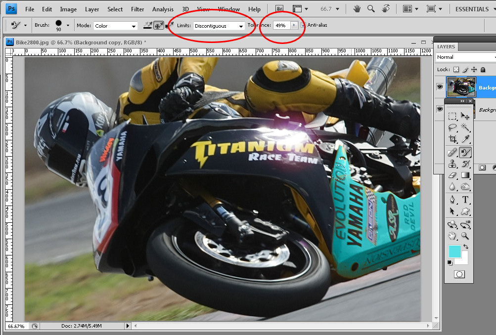Select the Custom Shape tool
The height and width of the screenshot is (335, 496).
tap(465, 211)
